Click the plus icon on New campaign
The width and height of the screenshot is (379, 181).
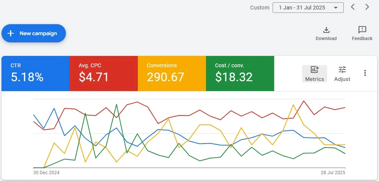[11, 33]
